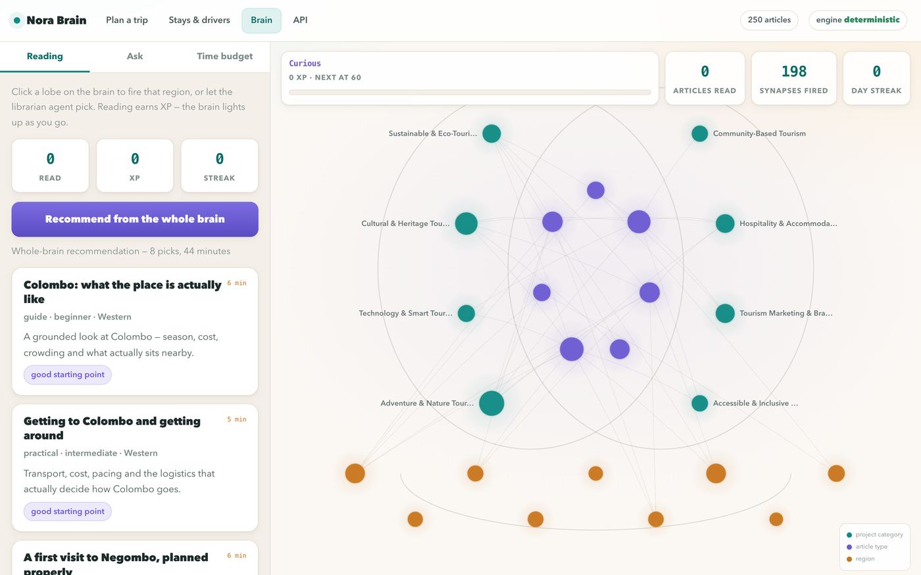Screen dimensions: 921x575
Task: Activate the Hospitality & Accommodation node
Action: click(725, 223)
